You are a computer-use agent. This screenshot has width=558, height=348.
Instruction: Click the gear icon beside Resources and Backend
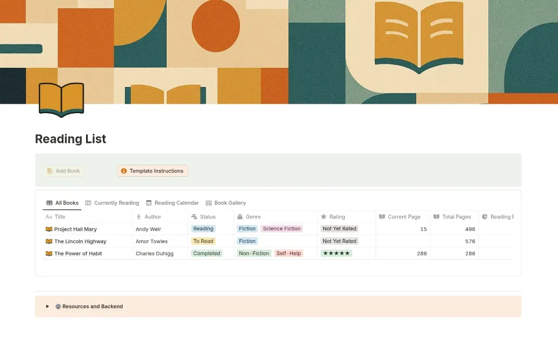pyautogui.click(x=58, y=306)
